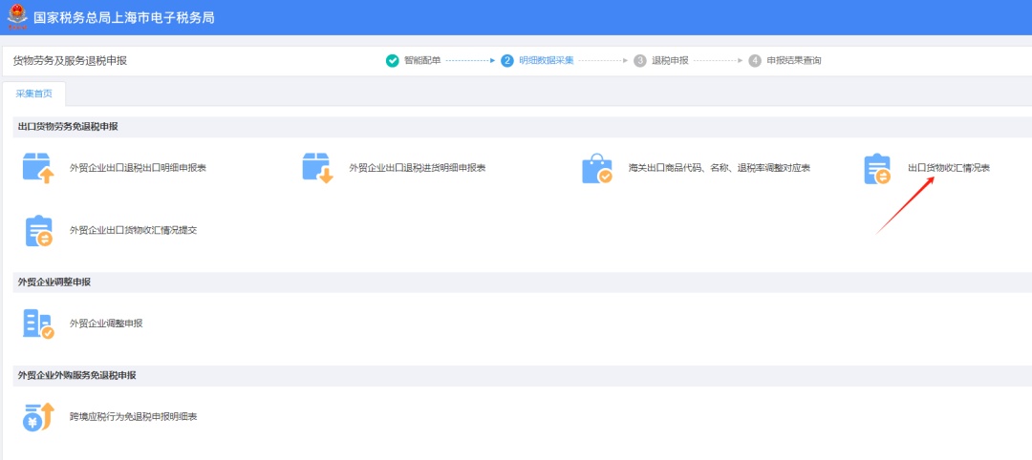Go to 智能配单 step label
Screen dimensions: 1032x460
coord(422,60)
